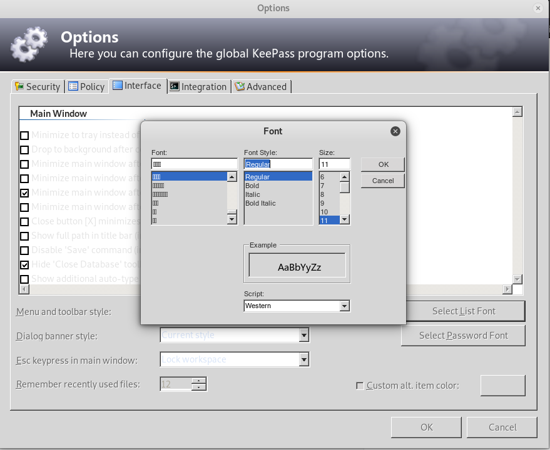Increase the Remember recently used files value

(199, 381)
